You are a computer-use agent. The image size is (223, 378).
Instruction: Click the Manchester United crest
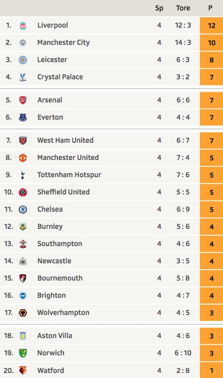(23, 158)
